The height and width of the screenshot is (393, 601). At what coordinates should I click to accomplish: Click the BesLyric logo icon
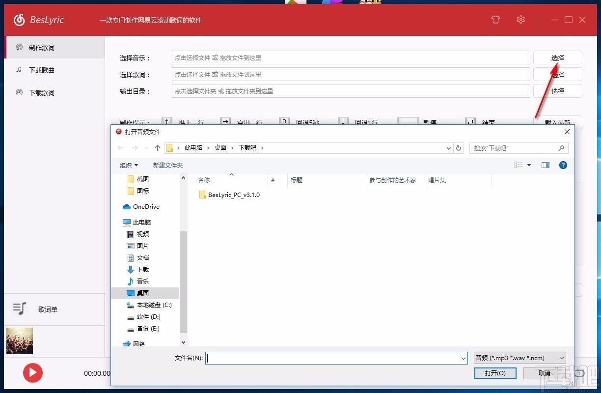click(19, 20)
